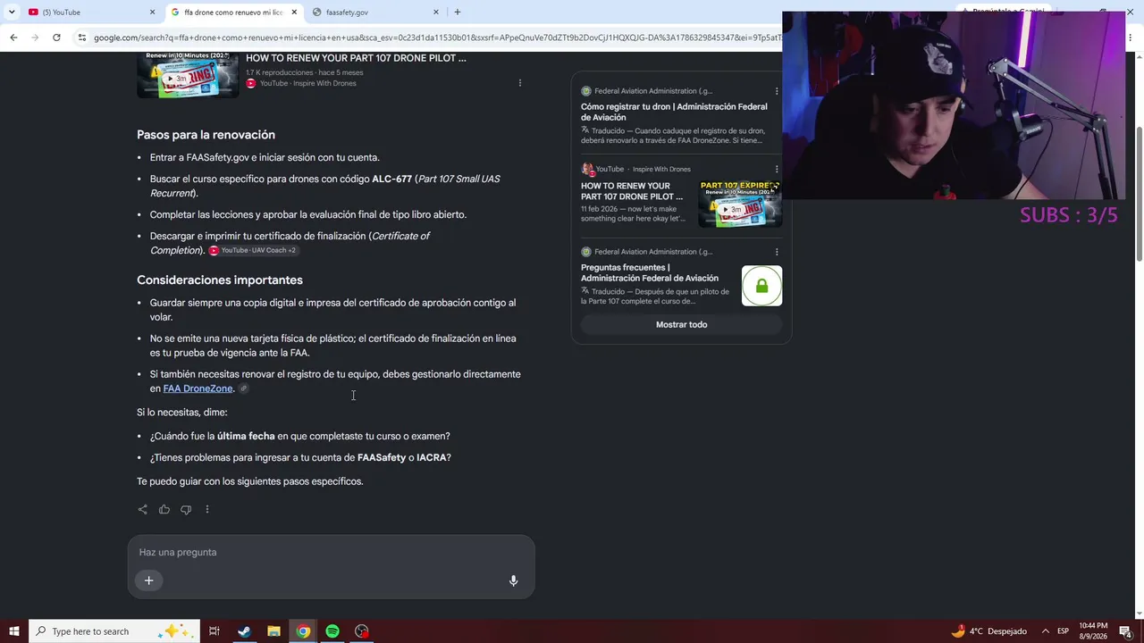Click the ESP language indicator

tap(1063, 631)
